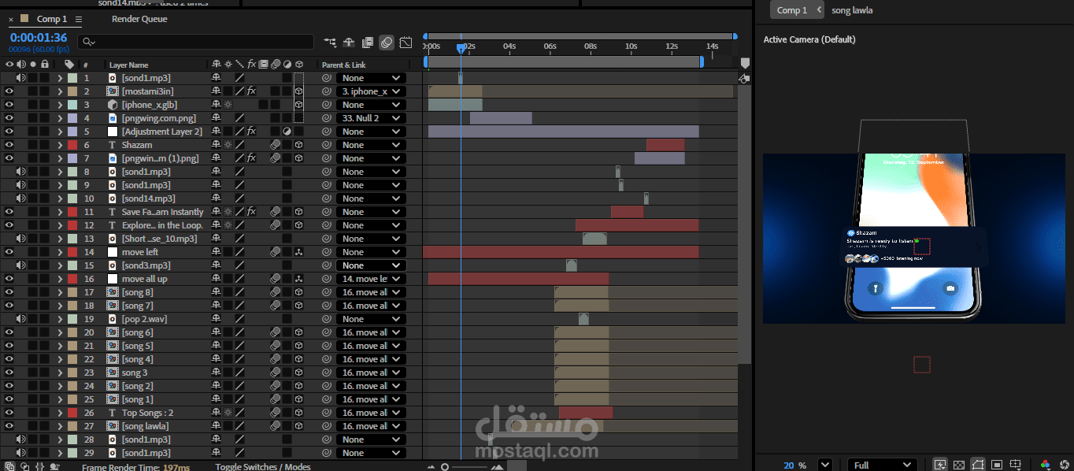The height and width of the screenshot is (471, 1074).
Task: Click label color swatch of mostami3in layer
Action: tap(72, 91)
